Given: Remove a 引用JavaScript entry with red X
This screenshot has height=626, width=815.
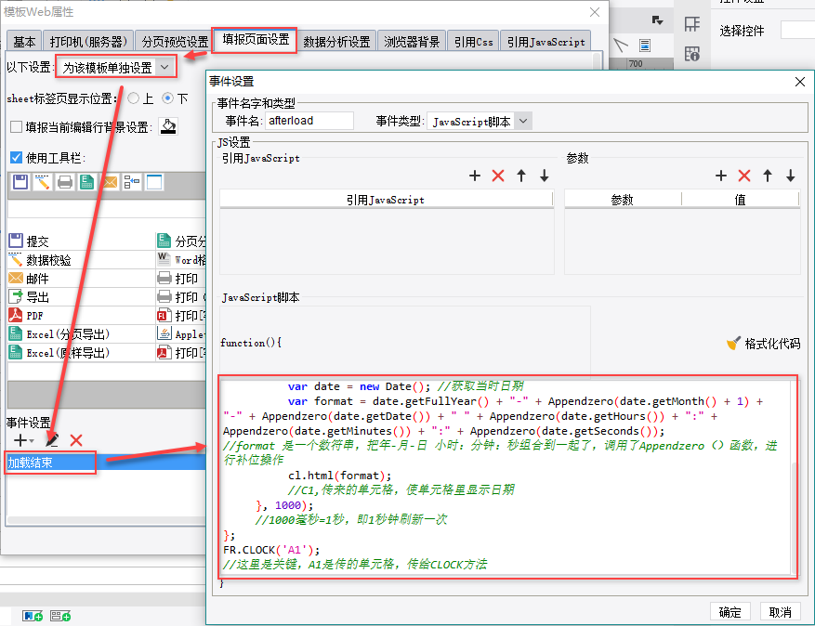Looking at the screenshot, I should pyautogui.click(x=498, y=176).
